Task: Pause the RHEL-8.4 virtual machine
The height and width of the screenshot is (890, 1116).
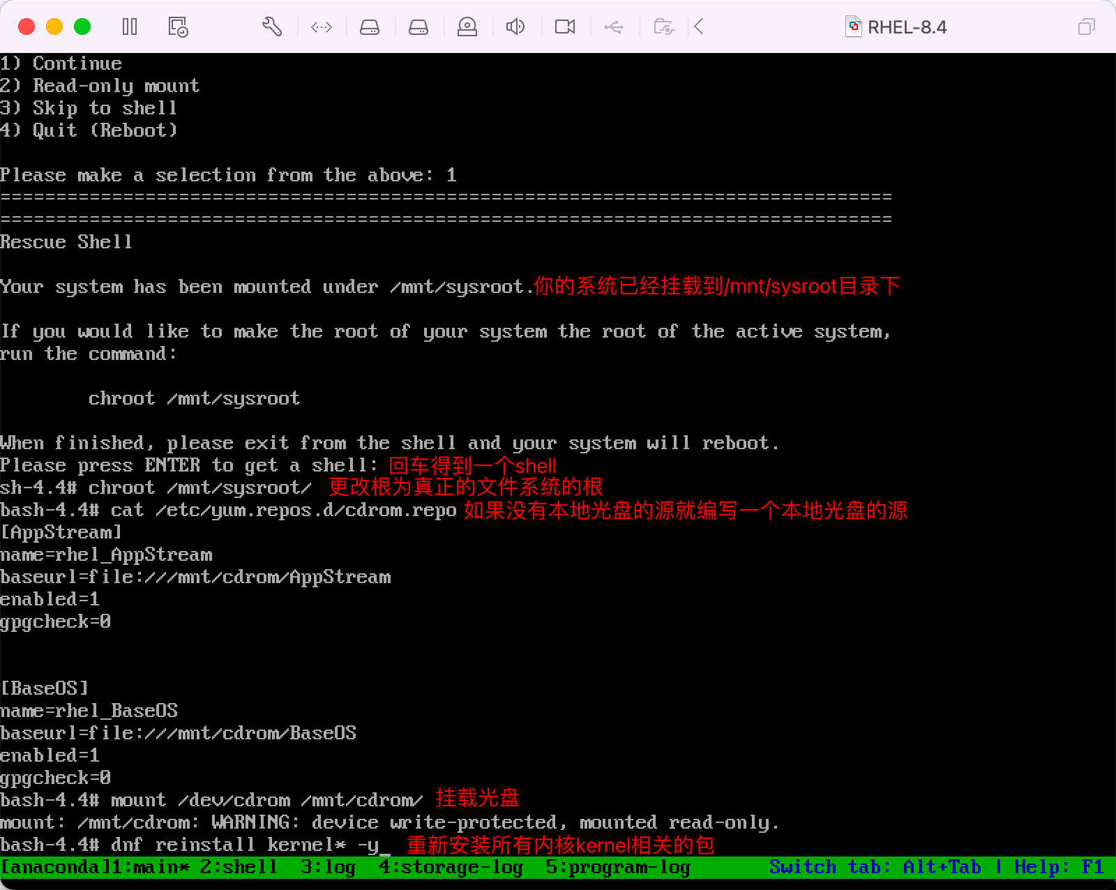Action: pos(130,27)
